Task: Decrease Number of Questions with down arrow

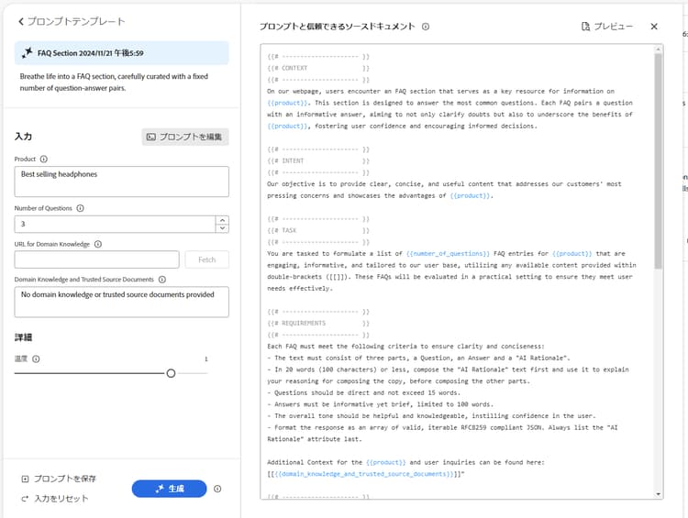Action: (223, 228)
